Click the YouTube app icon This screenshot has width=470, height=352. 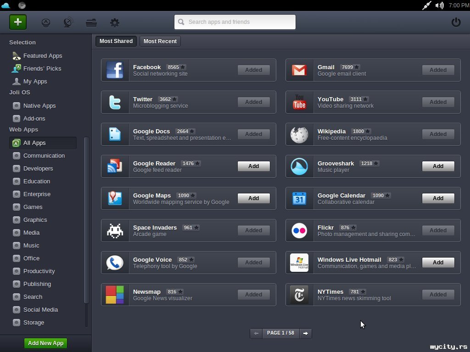(x=299, y=102)
